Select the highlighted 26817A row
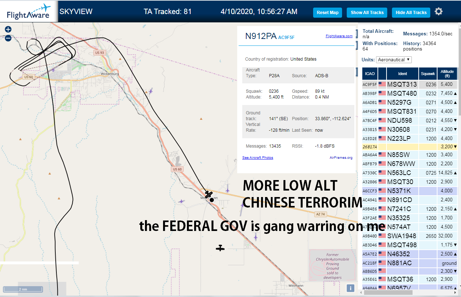This screenshot has width=461, height=297. coord(410,147)
